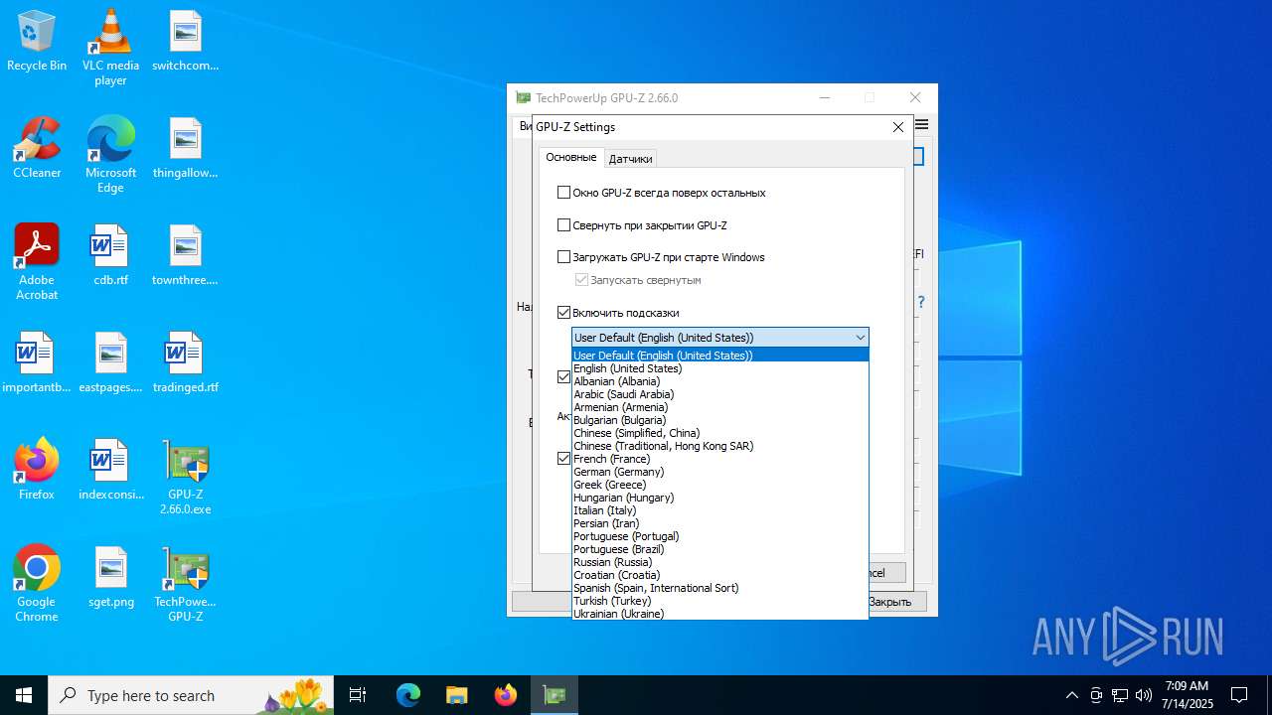
Task: Collapse the language combo box arrow
Action: [x=860, y=338]
